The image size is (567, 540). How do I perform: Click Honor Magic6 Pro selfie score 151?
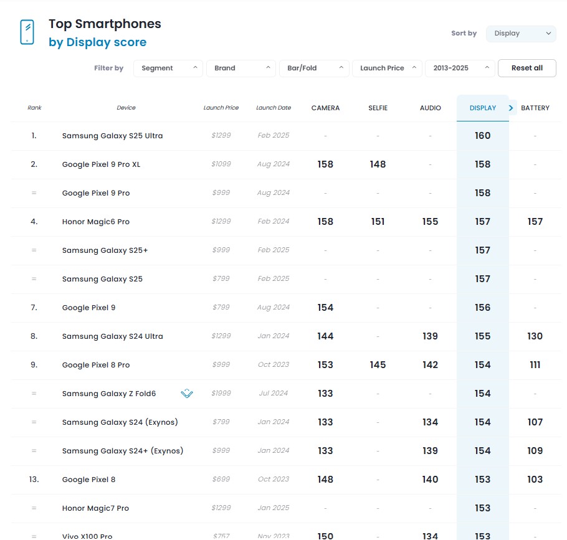pyautogui.click(x=378, y=222)
